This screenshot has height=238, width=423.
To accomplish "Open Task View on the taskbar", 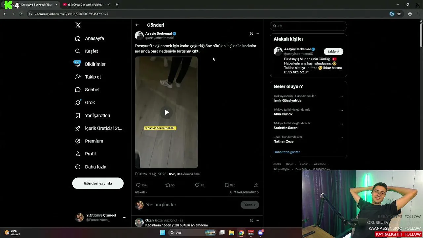I will coord(222,233).
